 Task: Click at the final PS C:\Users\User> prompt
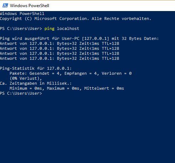(21, 93)
